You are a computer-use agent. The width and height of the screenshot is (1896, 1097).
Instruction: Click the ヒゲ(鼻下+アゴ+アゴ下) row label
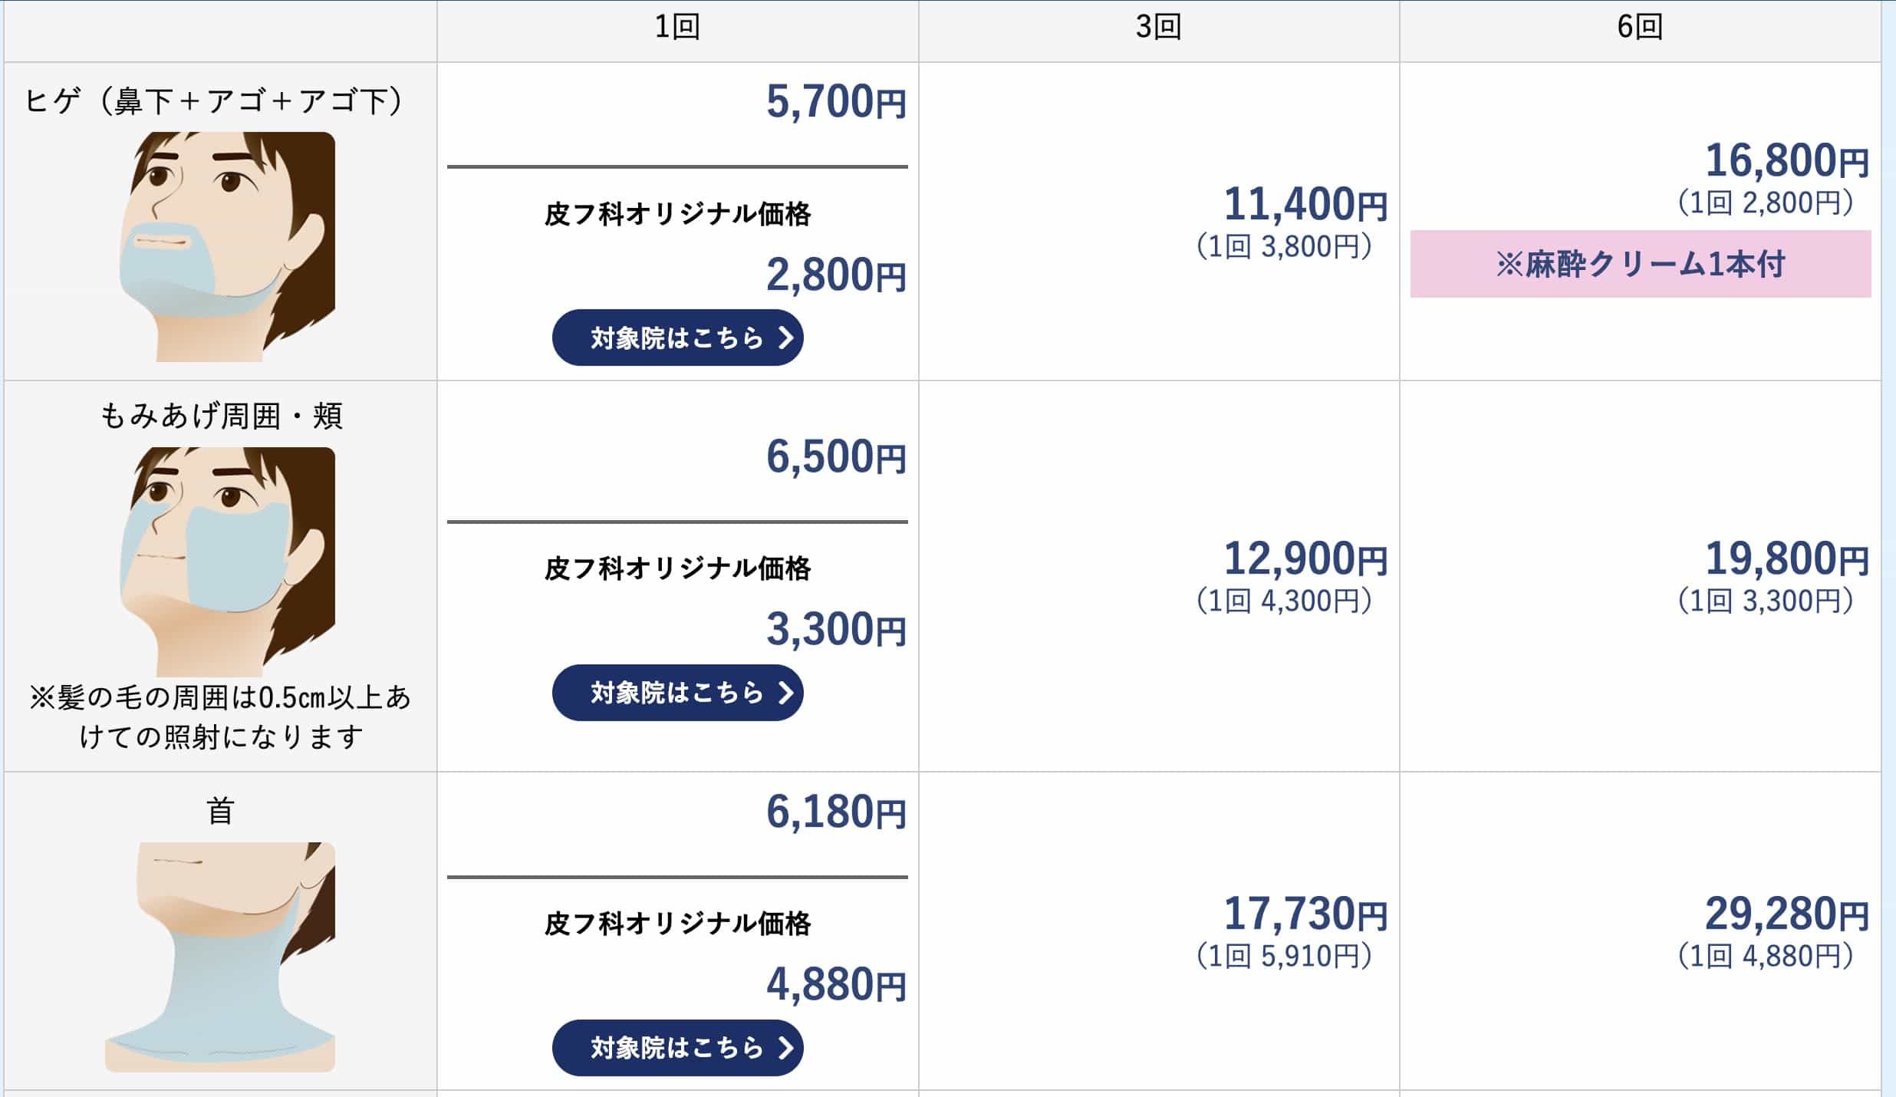coord(214,101)
